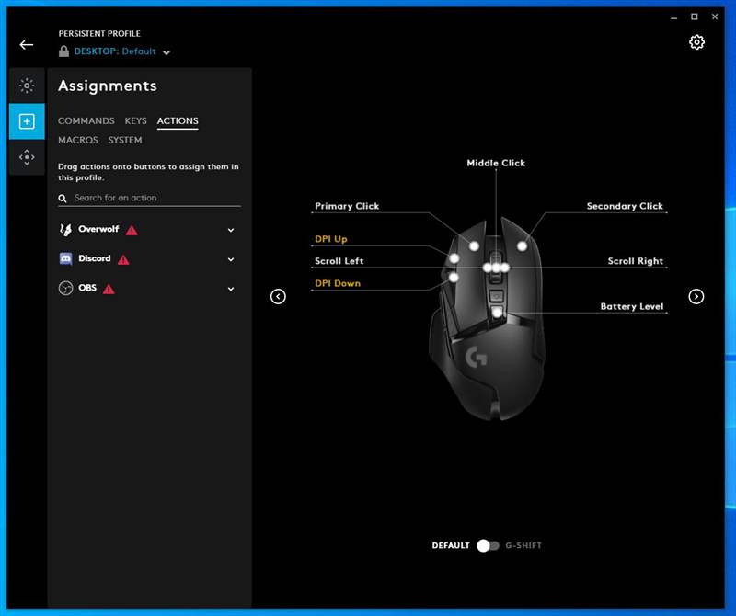This screenshot has height=616, width=736.
Task: Click the DPI Down assignment label
Action: tap(338, 283)
